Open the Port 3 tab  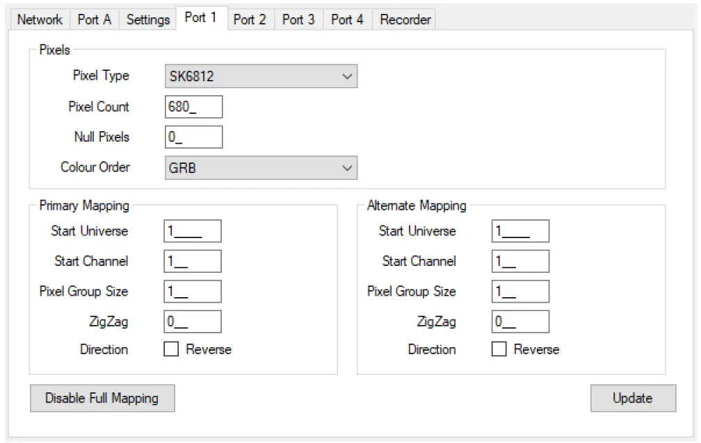tap(298, 20)
